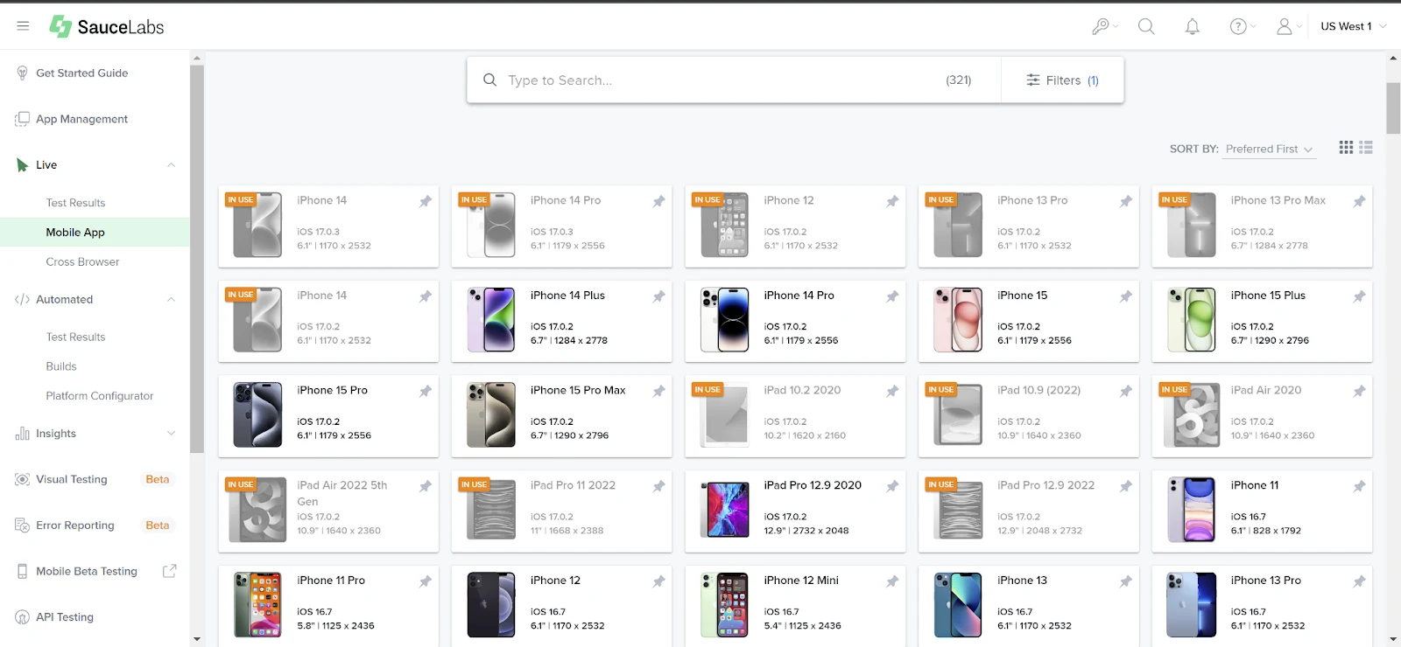Screen dimensions: 1401x647
Task: Select the iPhone 13 Pro iOS 16.7 card
Action: (1262, 606)
